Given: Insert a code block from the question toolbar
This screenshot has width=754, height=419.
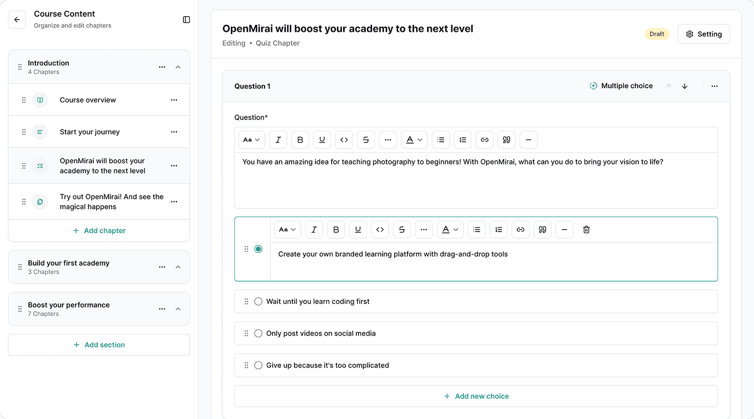Looking at the screenshot, I should 344,139.
